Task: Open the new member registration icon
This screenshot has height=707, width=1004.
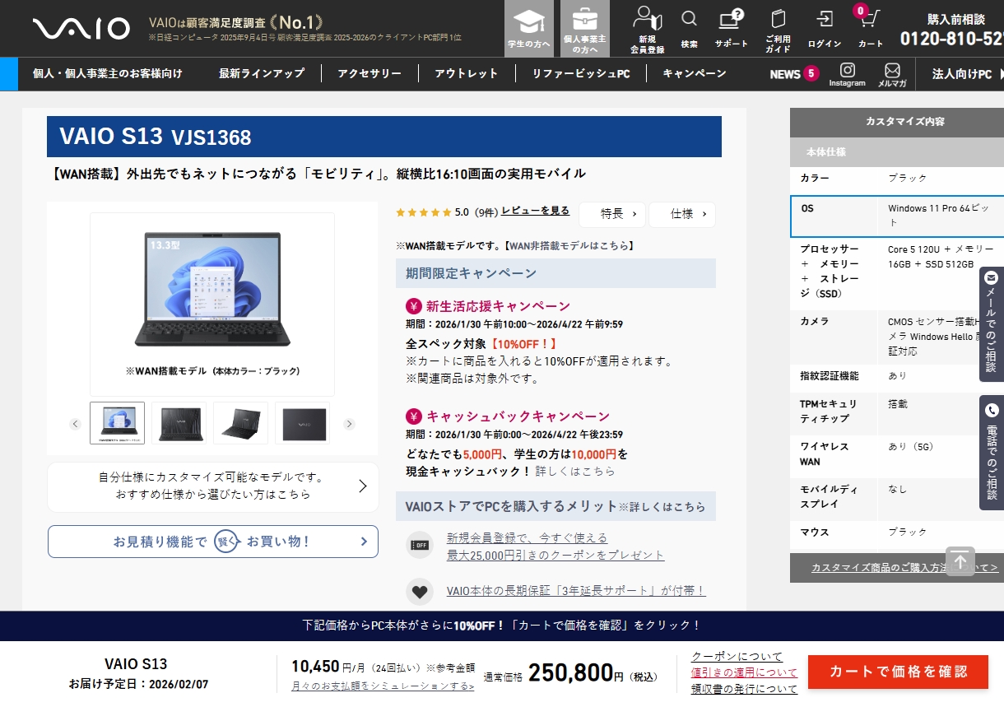Action: (x=647, y=27)
